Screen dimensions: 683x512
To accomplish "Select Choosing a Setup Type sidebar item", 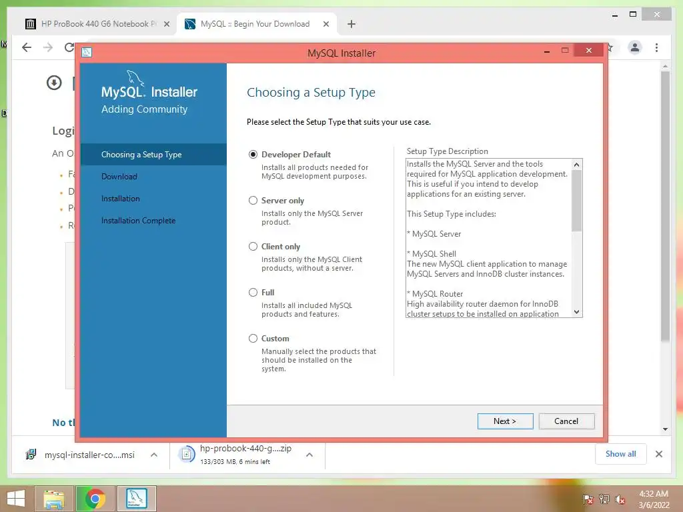I will point(153,155).
